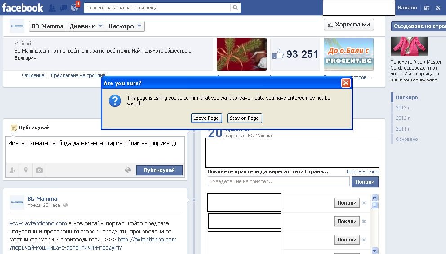Open privacy shortcuts lock icon

pyautogui.click(x=427, y=8)
